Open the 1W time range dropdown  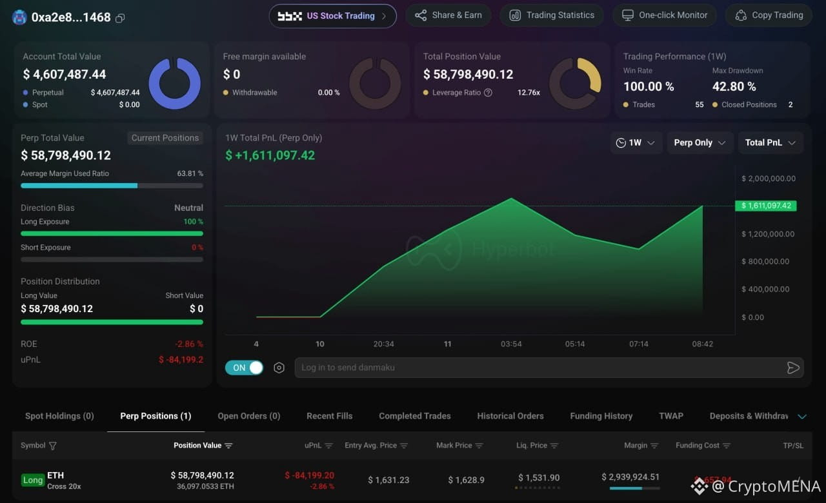pyautogui.click(x=636, y=143)
